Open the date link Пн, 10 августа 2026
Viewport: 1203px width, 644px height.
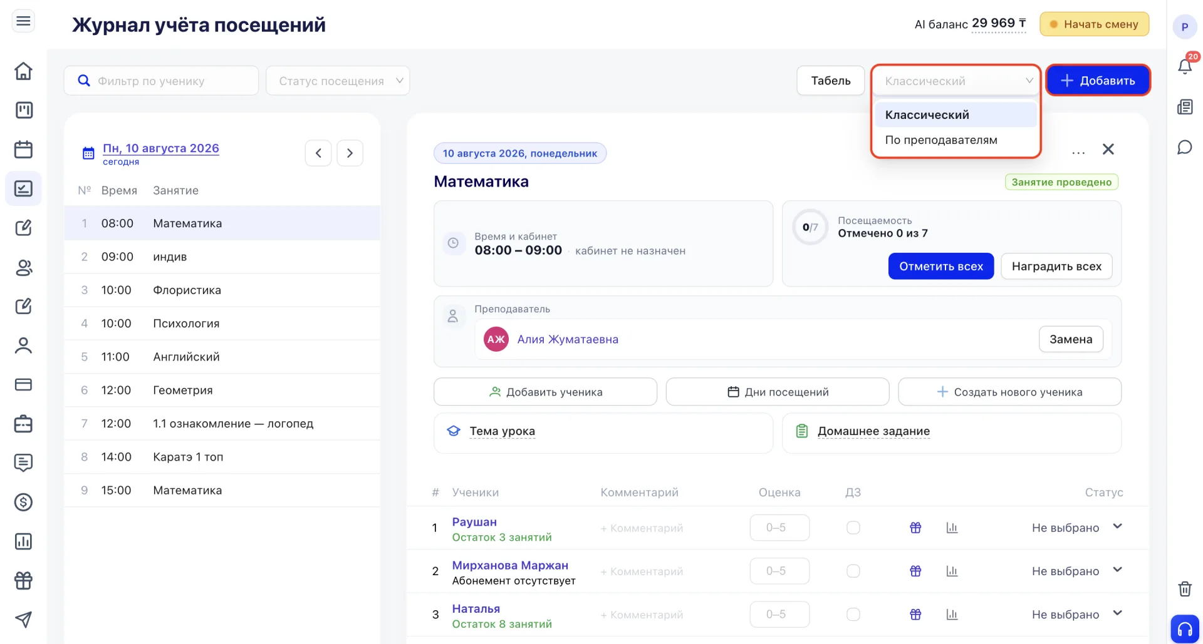[x=161, y=148]
